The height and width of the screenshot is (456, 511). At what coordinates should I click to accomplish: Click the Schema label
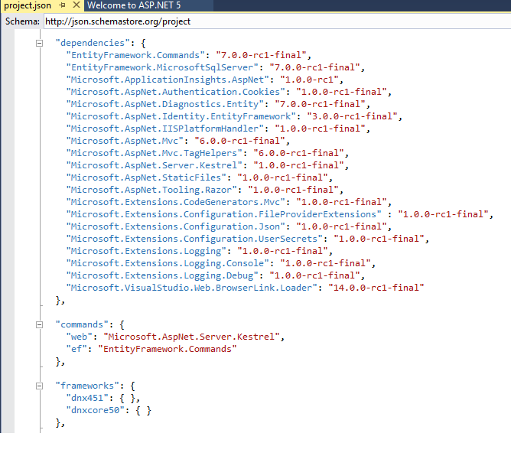click(x=22, y=21)
